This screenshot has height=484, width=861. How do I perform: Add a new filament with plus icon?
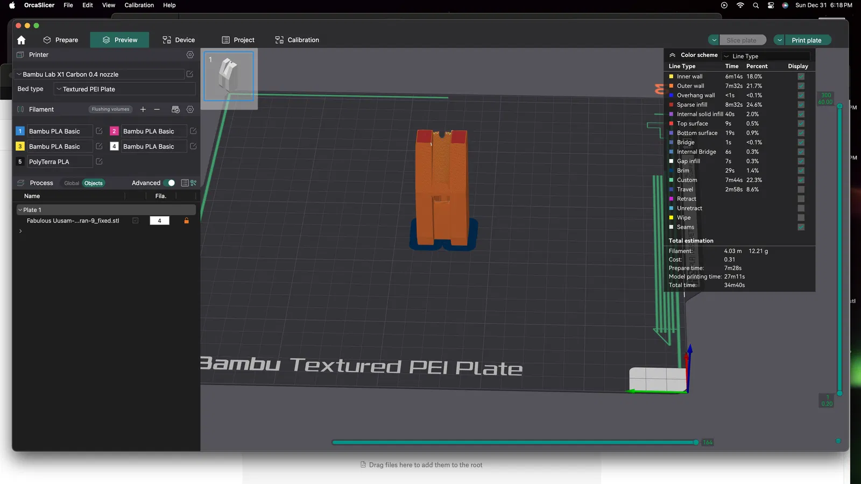tap(143, 109)
